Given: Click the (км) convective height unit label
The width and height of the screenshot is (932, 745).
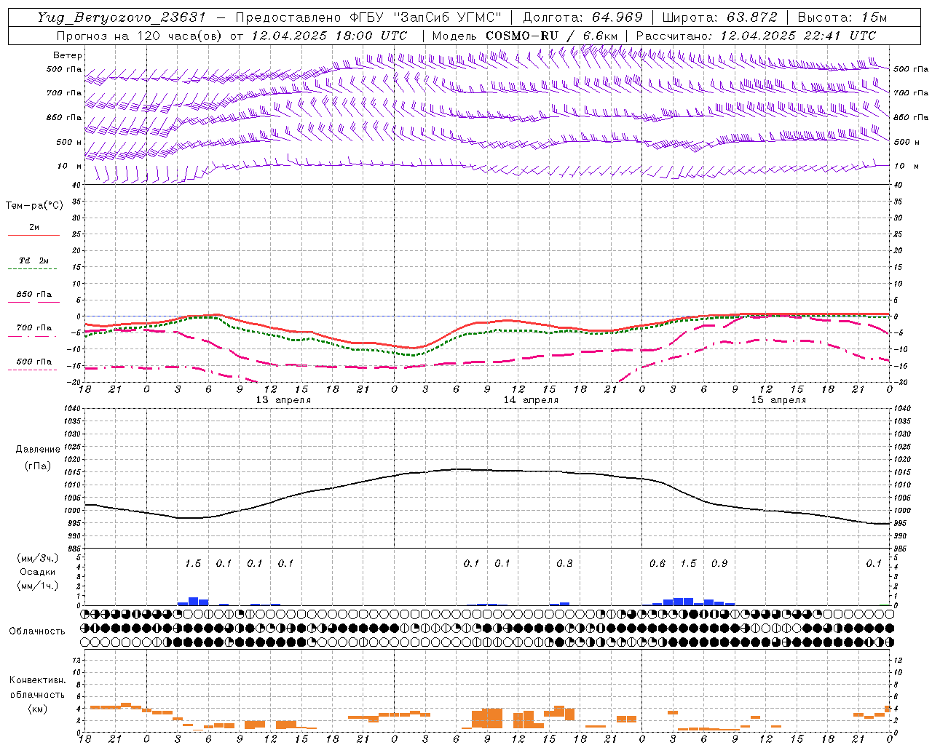Looking at the screenshot, I should (x=38, y=709).
